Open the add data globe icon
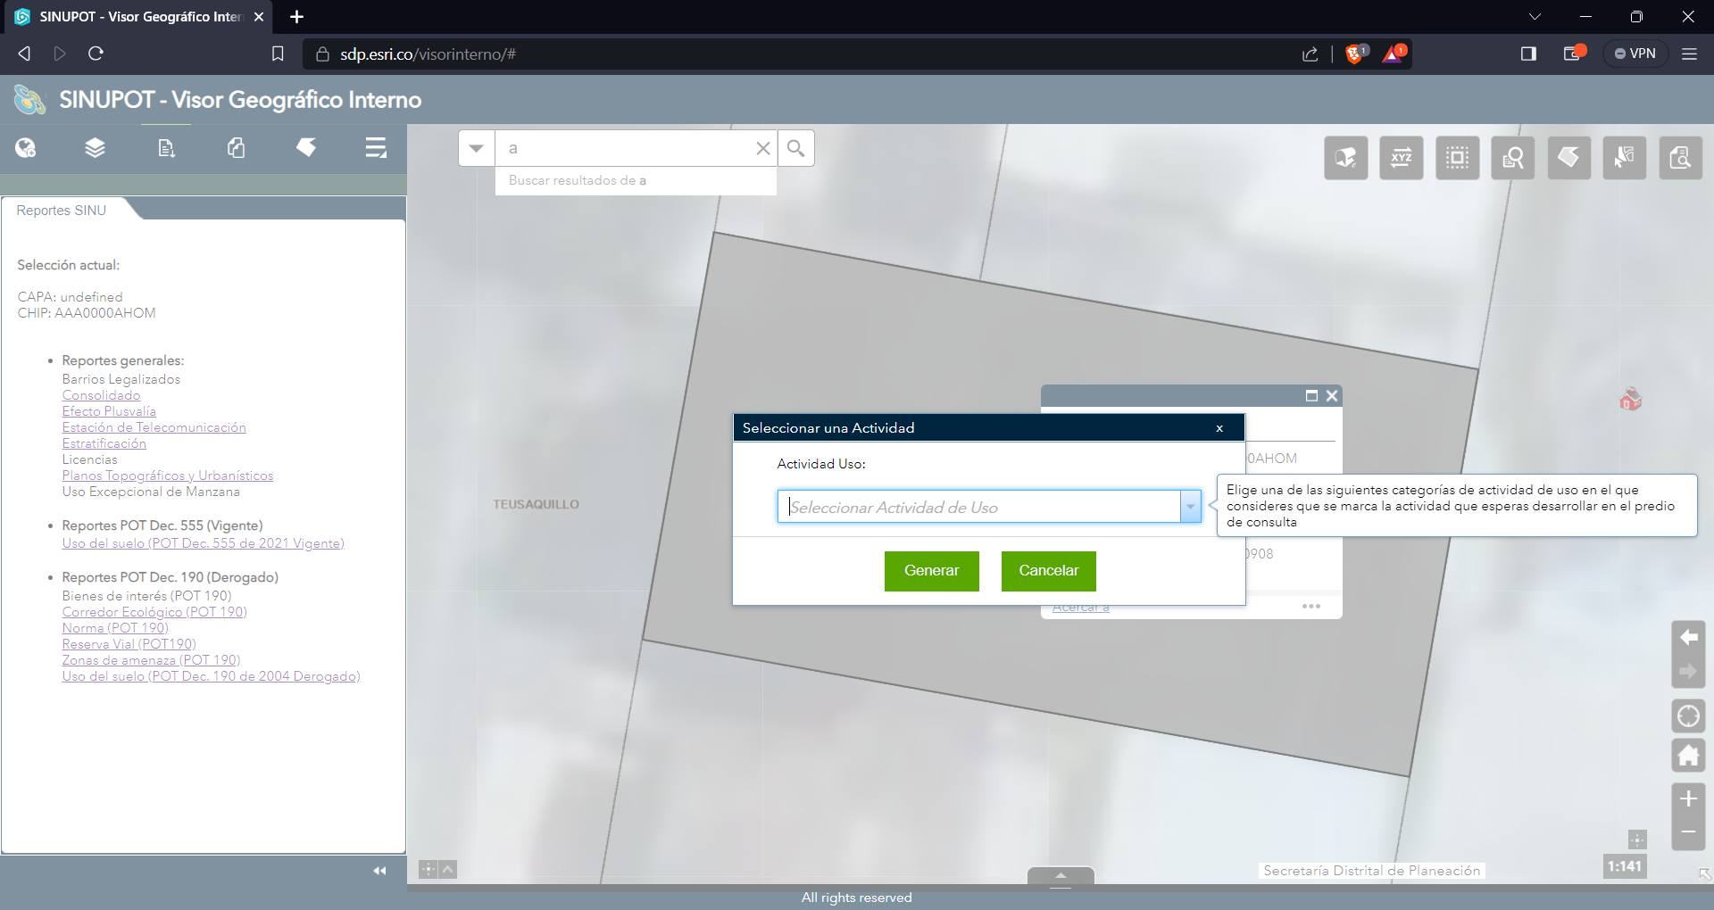 pyautogui.click(x=26, y=148)
